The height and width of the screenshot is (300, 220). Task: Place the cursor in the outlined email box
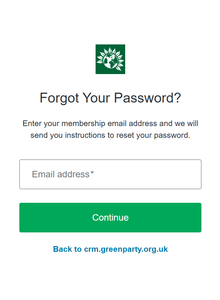click(110, 174)
